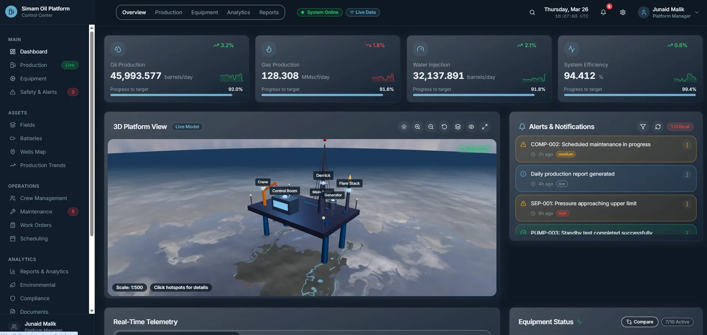Open notifications bell with 5 badge

tap(603, 12)
